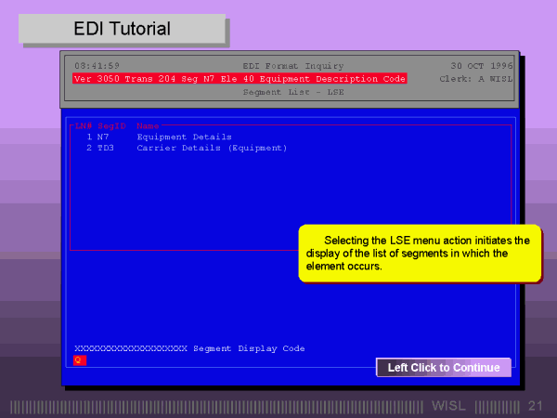Click the SegID column header
557x418 pixels.
[x=111, y=124]
